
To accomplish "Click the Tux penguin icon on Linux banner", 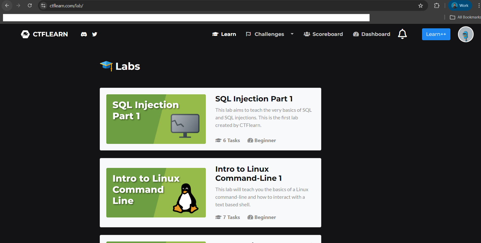I will [x=186, y=198].
